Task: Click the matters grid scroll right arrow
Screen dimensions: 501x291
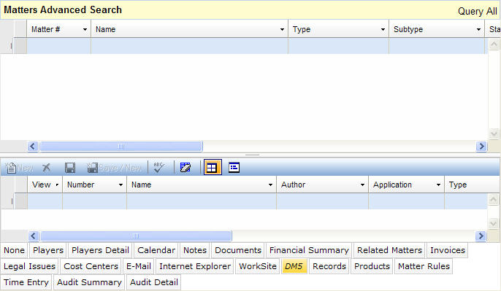Action: (x=481, y=146)
